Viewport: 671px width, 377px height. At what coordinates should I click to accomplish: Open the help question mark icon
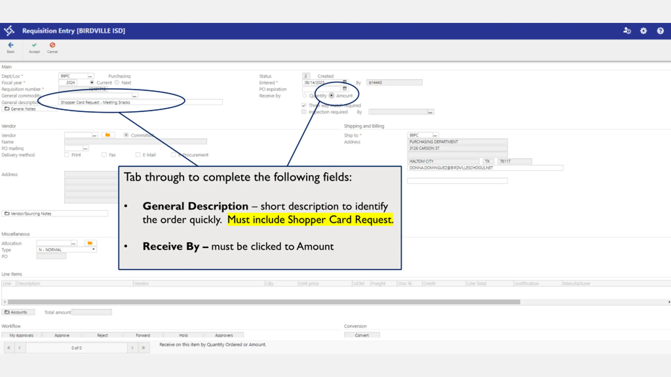pyautogui.click(x=660, y=31)
